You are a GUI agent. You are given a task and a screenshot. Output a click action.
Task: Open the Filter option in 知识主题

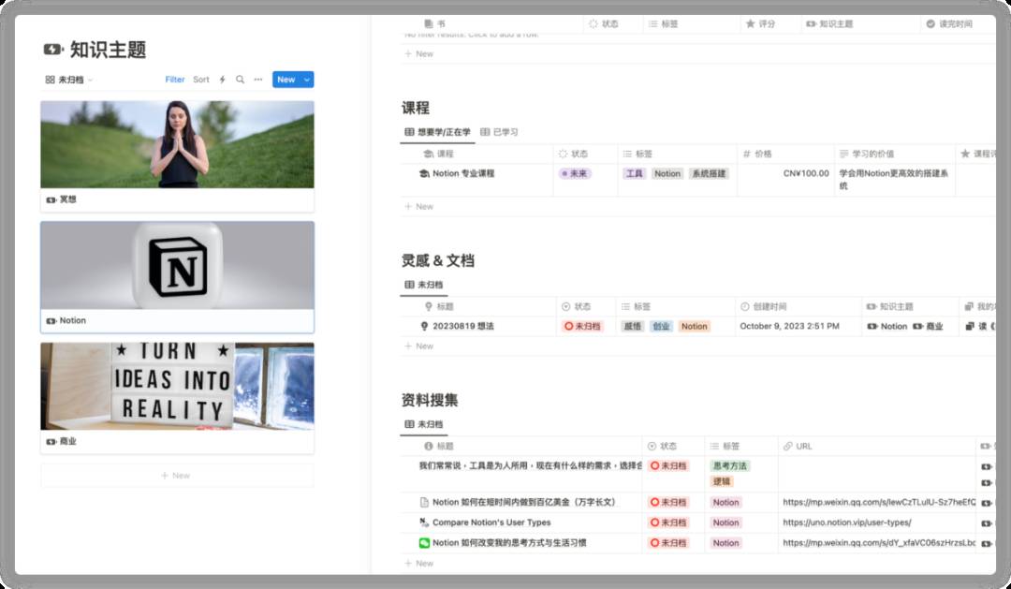175,80
